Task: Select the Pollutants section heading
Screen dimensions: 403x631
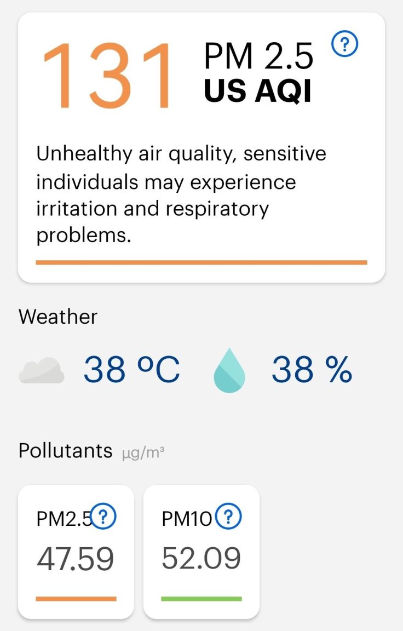Action: click(x=65, y=450)
